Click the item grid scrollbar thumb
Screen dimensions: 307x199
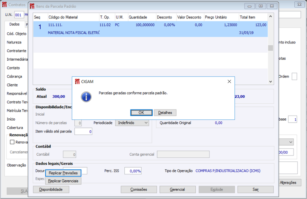[x=271, y=48]
